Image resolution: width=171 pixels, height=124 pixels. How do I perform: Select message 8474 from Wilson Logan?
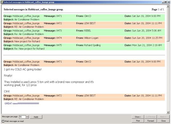point(84,40)
